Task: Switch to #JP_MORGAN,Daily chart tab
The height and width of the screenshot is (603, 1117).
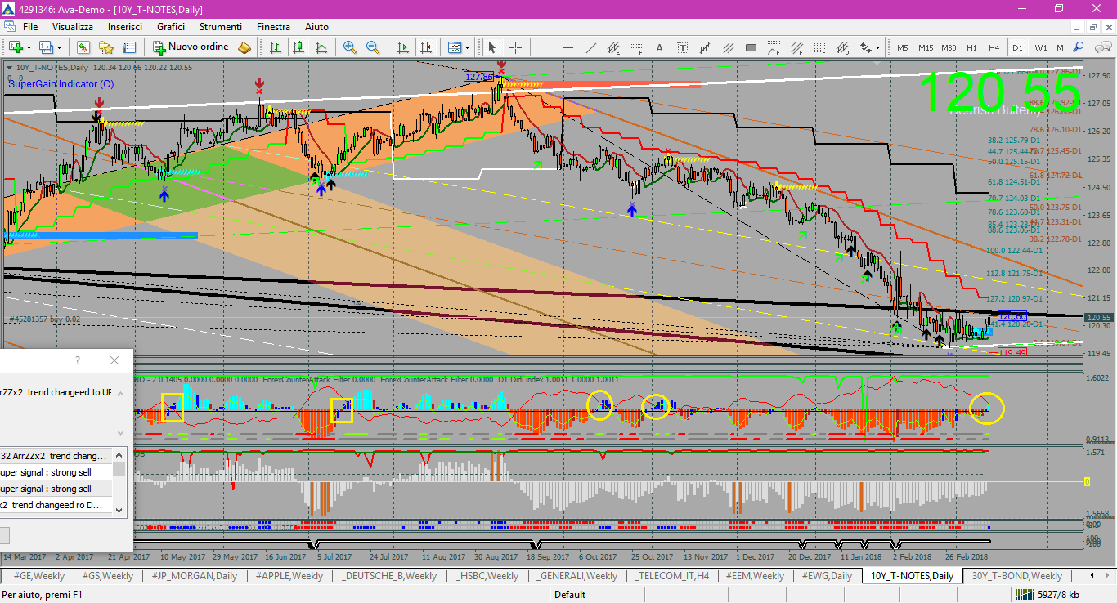Action: click(196, 575)
